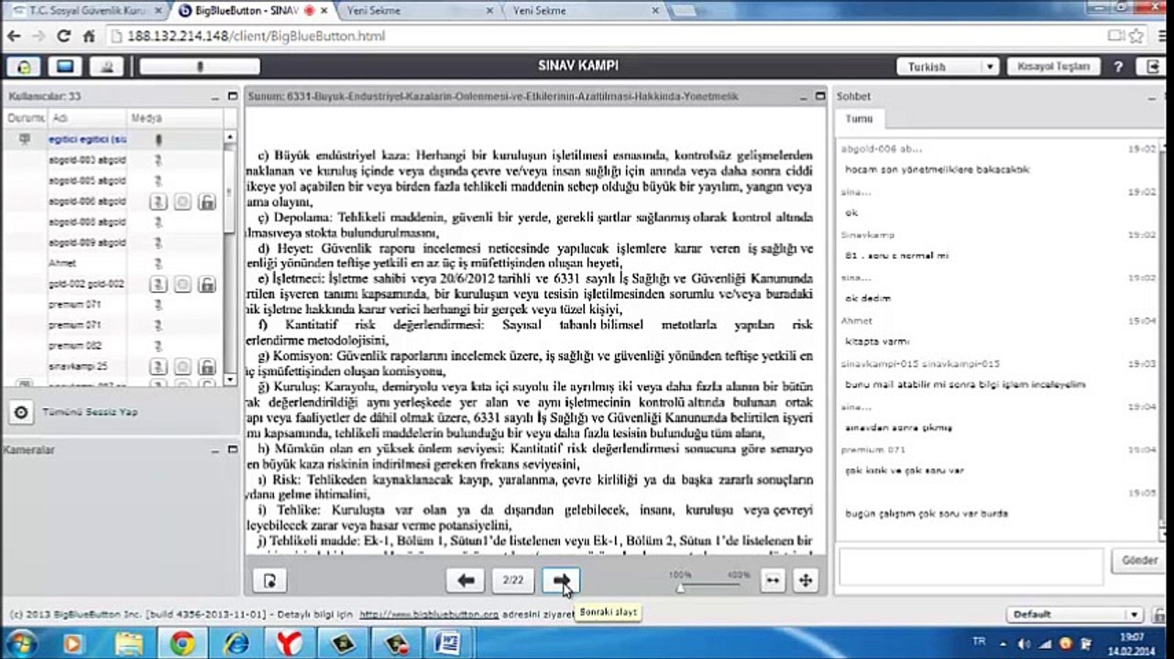Screen dimensions: 1174x659
Task: Click the microphone level bar in toolbar
Action: (x=200, y=67)
